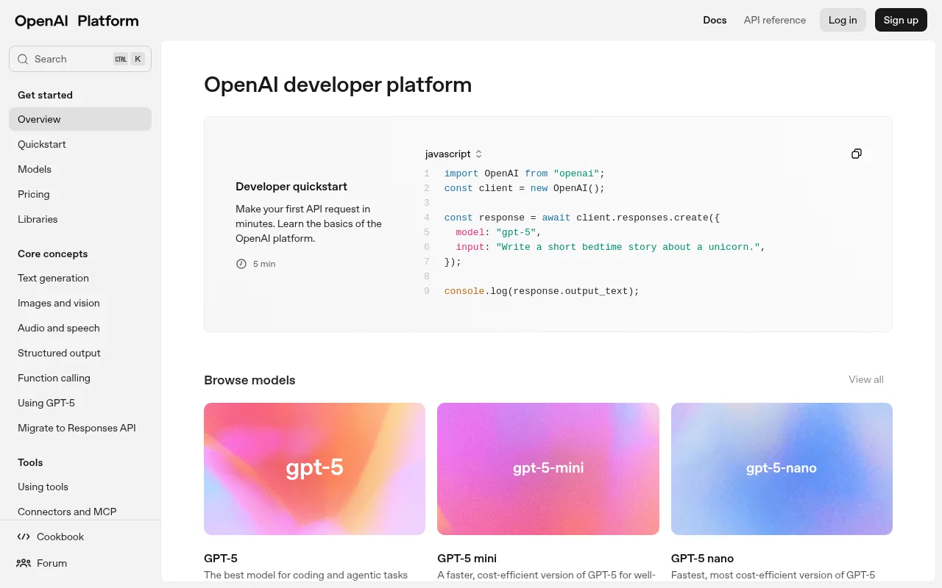Open the Docs tab in header
Viewport: 942px width, 588px height.
pos(715,20)
